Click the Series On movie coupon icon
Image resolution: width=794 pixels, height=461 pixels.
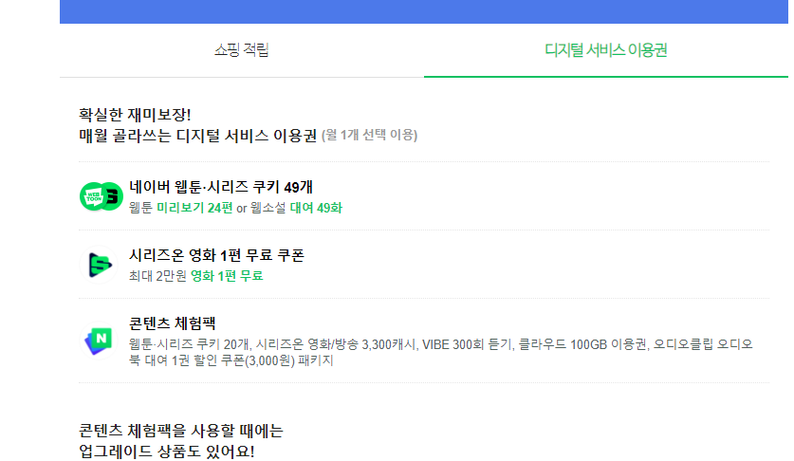(x=99, y=265)
